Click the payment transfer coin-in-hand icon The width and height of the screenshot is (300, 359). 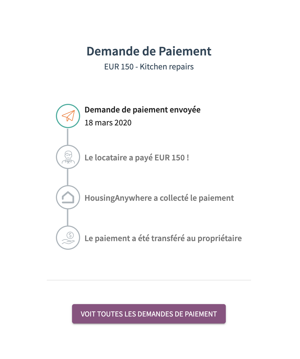point(68,238)
